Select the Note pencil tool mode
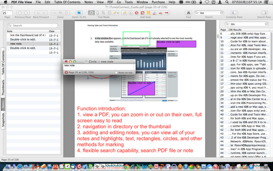273x171 pixels. coord(115,13)
